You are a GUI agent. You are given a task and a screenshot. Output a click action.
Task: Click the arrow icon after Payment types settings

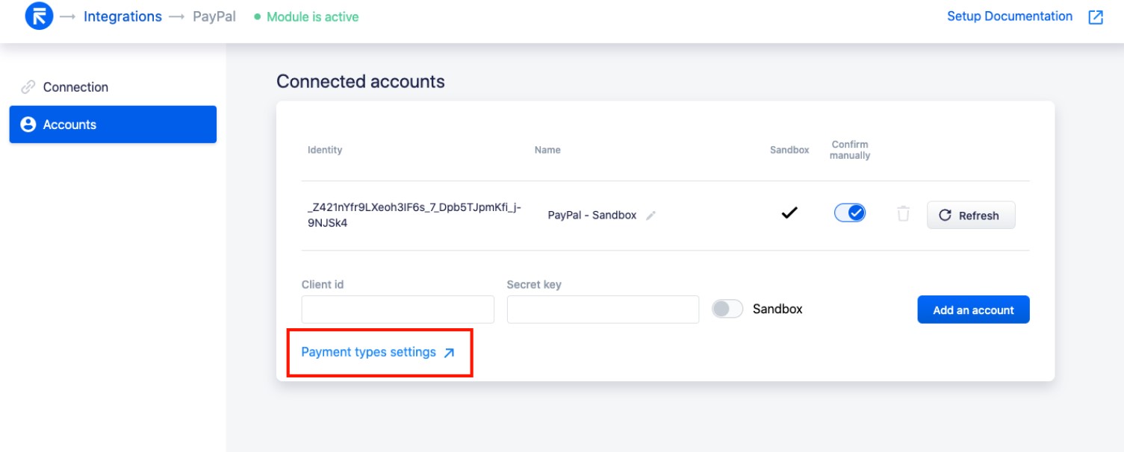click(x=449, y=353)
